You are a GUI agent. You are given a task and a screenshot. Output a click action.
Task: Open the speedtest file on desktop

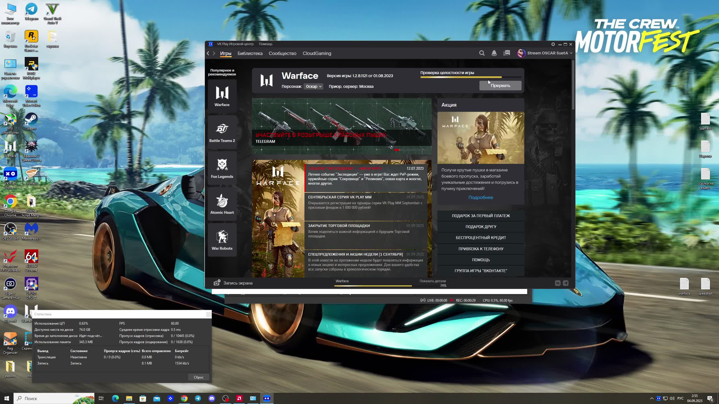point(705,286)
